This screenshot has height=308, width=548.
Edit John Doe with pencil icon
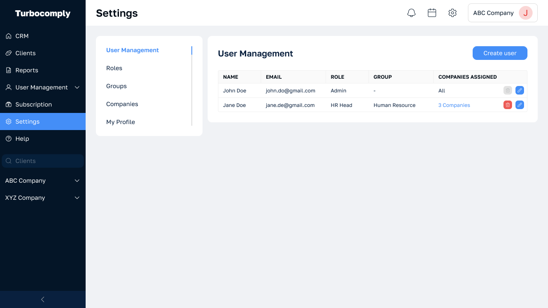coord(520,90)
